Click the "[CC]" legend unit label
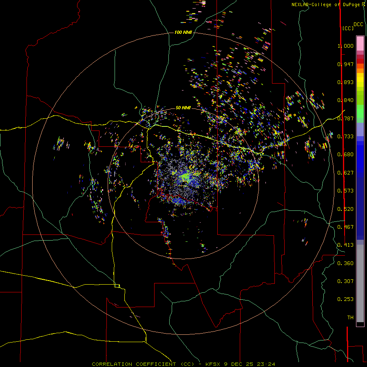This screenshot has width=367, height=367. coord(348,28)
